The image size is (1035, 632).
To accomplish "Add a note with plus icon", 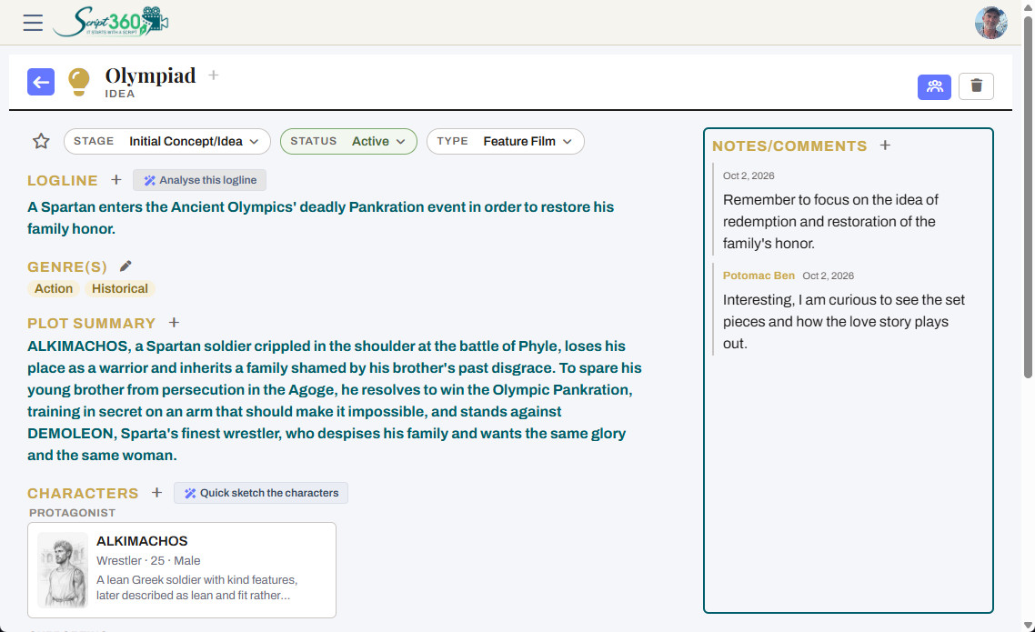I will point(885,145).
